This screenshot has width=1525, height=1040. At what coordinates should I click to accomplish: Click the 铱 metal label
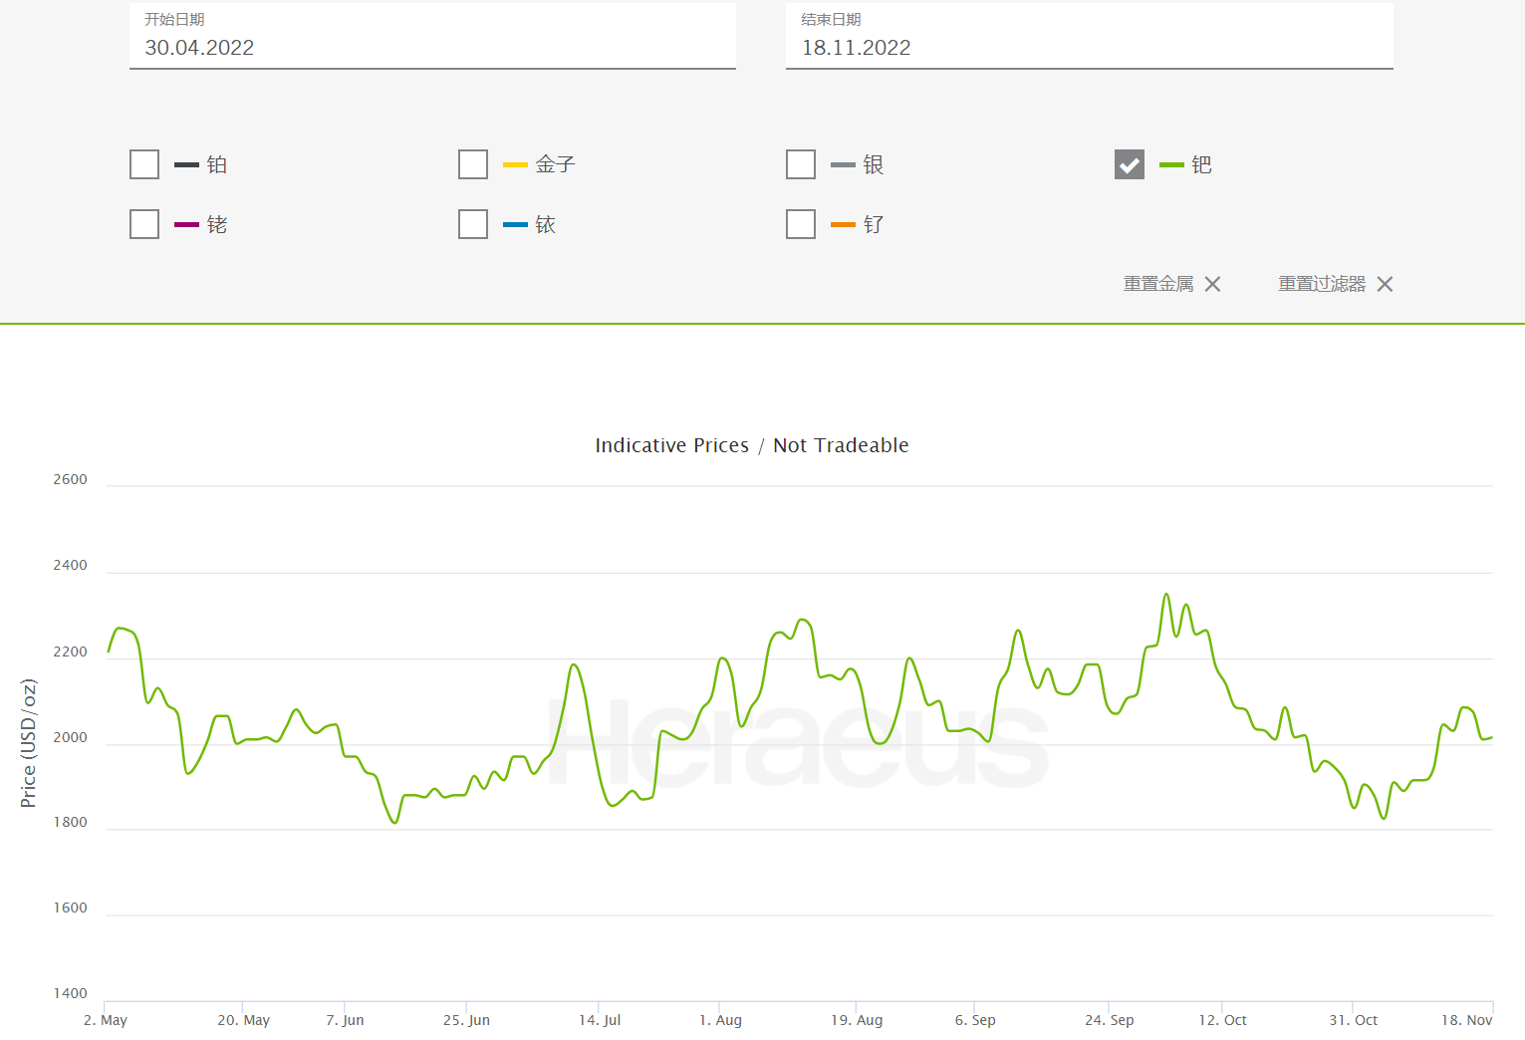[545, 224]
